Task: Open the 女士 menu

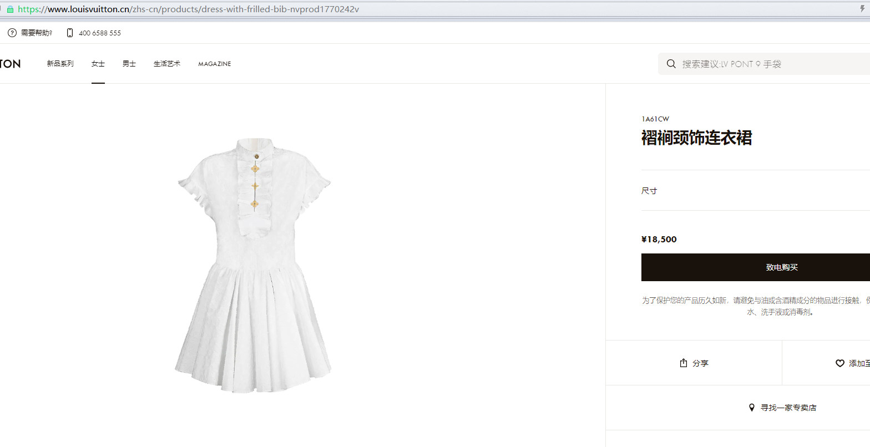Action: point(98,64)
